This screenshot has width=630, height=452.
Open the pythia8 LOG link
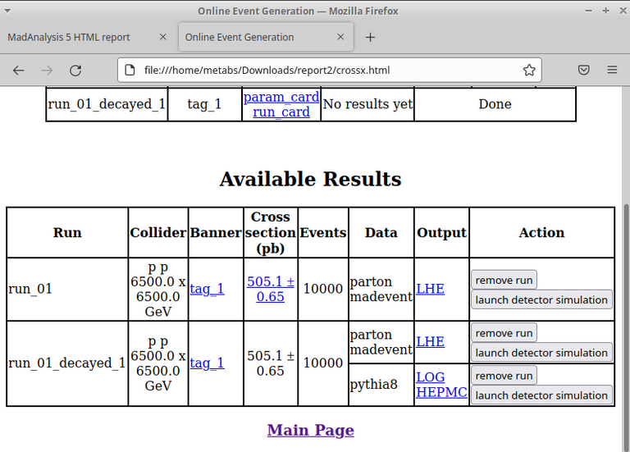click(431, 377)
